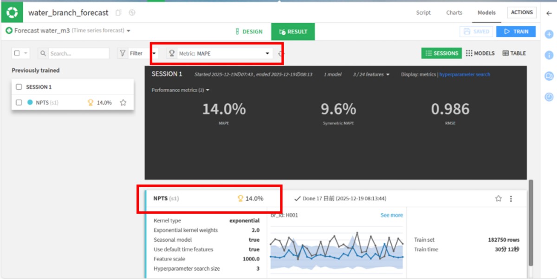Click the Dataiku home logo
This screenshot has width=557, height=279.
pyautogui.click(x=12, y=12)
